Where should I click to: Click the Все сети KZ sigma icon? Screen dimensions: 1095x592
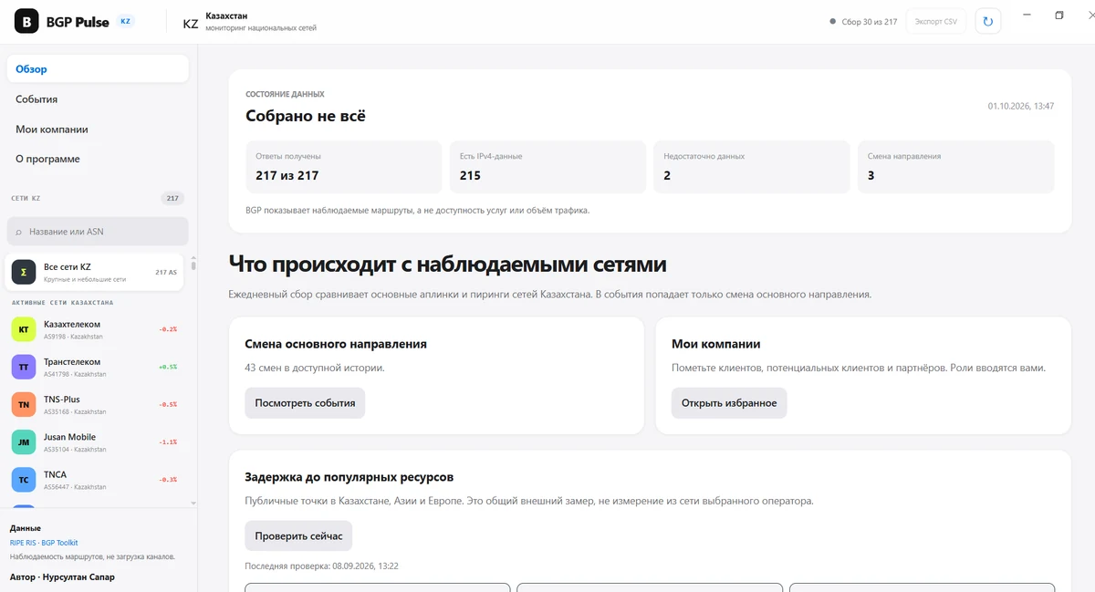pyautogui.click(x=24, y=272)
